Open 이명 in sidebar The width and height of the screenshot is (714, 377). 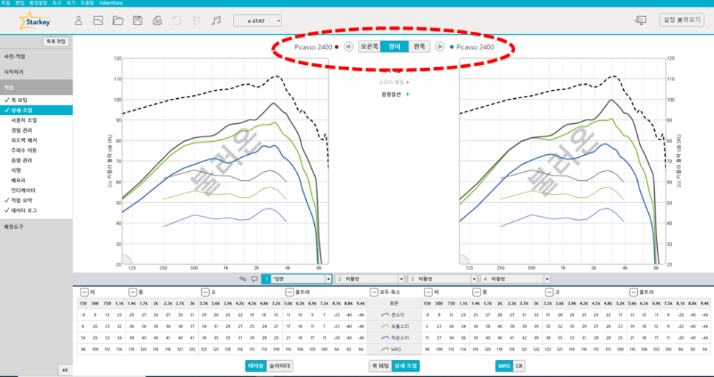coord(16,170)
